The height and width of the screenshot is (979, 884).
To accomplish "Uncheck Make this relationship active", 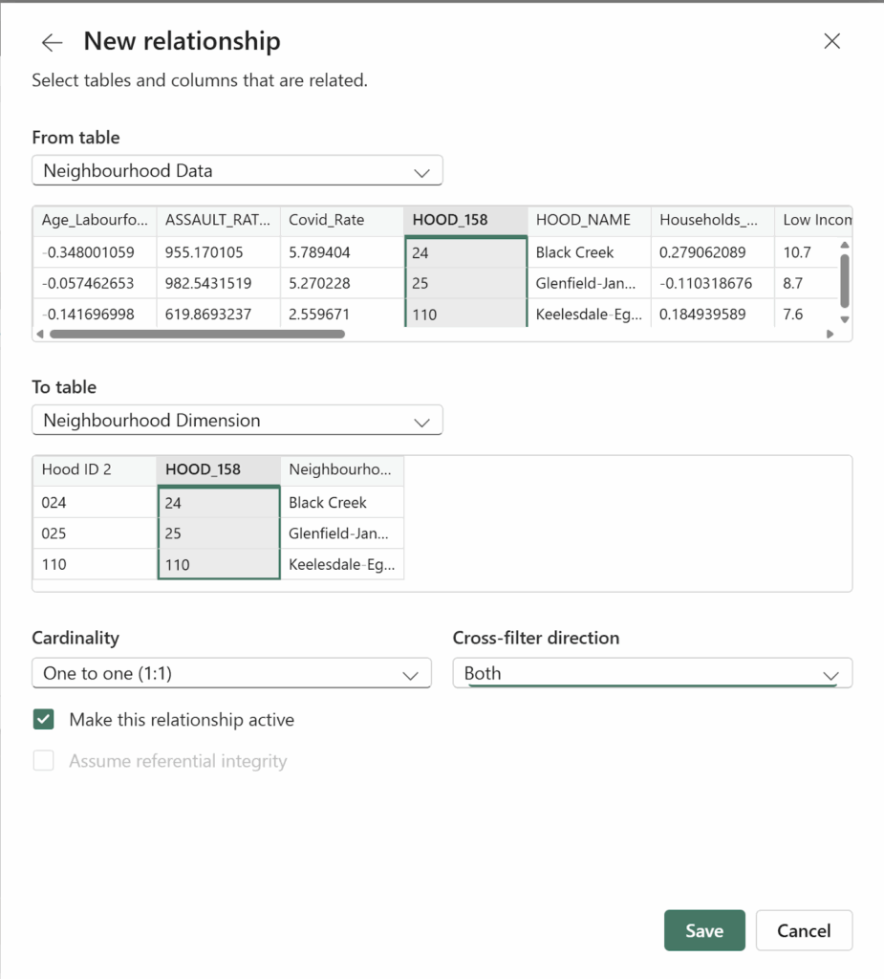I will [44, 720].
